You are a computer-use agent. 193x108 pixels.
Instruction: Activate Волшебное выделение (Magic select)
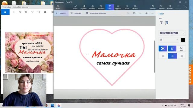(x=96, y=13)
